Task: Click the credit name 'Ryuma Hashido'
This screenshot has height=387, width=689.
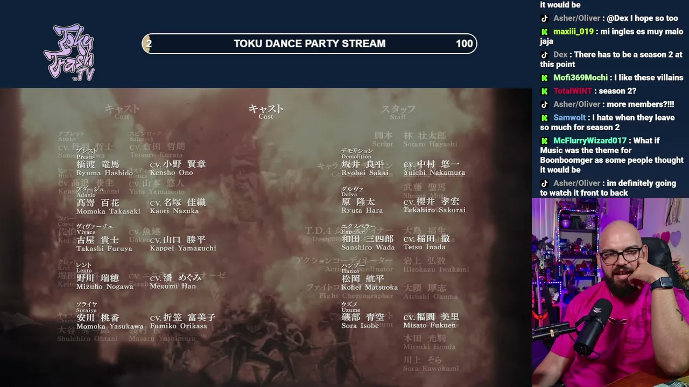Action: pyautogui.click(x=104, y=173)
